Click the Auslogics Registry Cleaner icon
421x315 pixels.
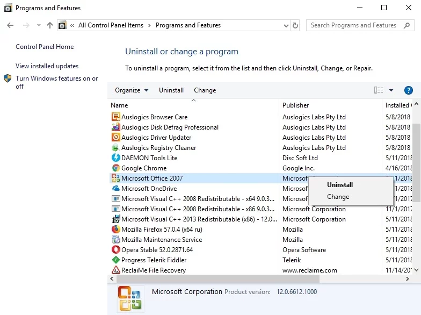pos(115,148)
